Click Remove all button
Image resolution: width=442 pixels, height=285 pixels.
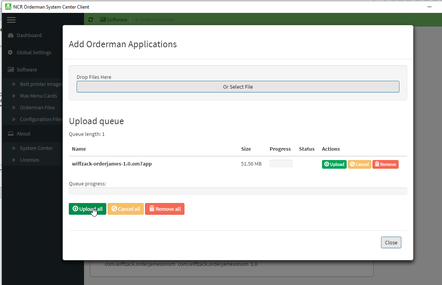tap(165, 209)
